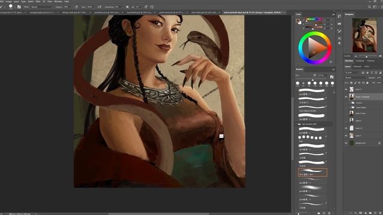Select the orange-highlighted brush preset
The height and width of the screenshot is (215, 383).
pos(312,173)
